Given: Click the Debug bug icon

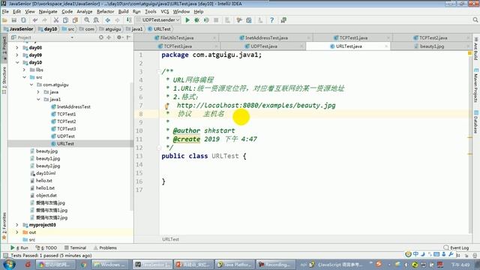Looking at the screenshot, I should (197, 20).
